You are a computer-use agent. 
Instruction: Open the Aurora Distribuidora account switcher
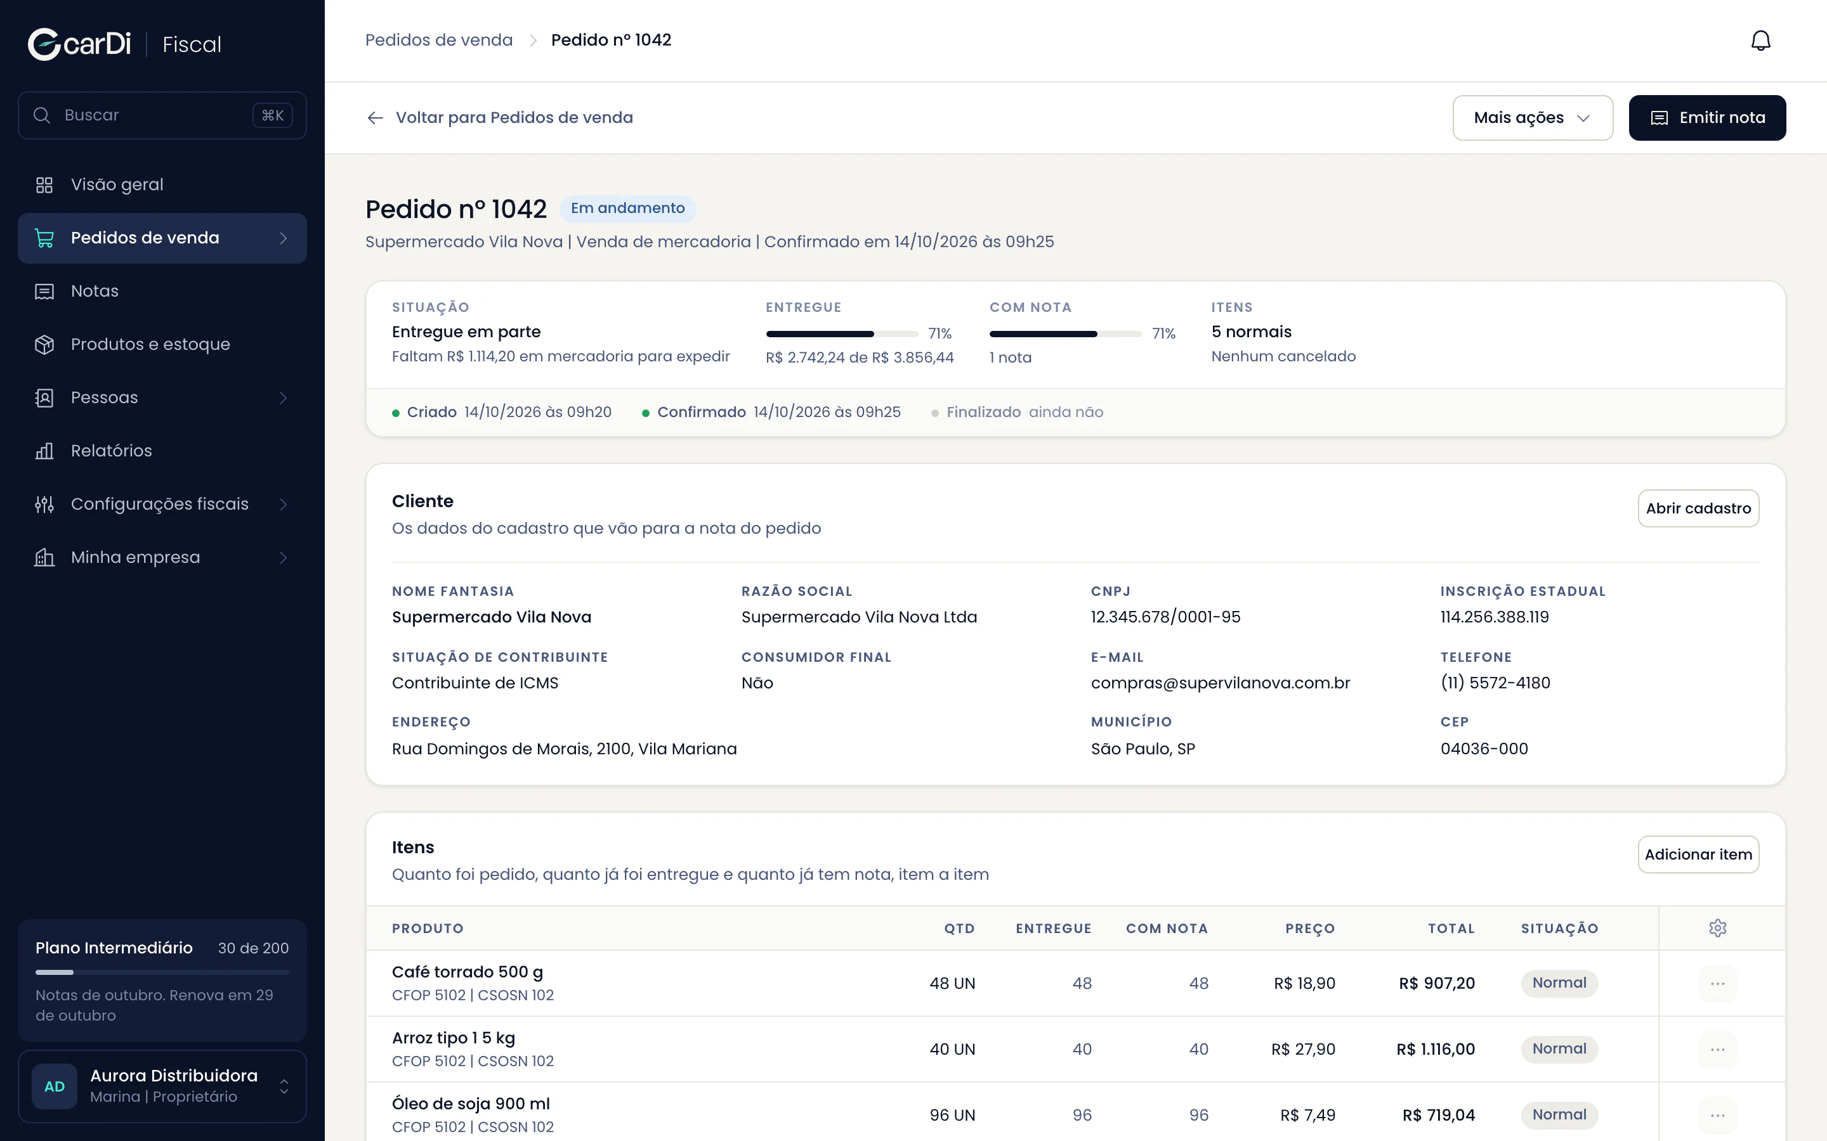(162, 1086)
